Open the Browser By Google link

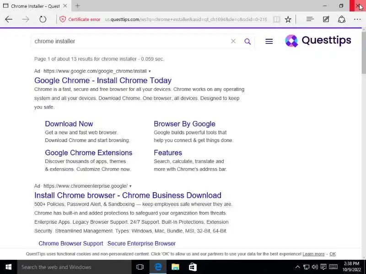point(184,124)
